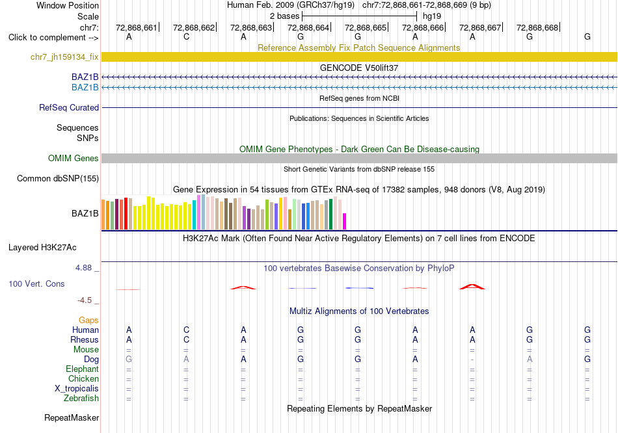Click the 4.88 PhyloP upper limit value
The image size is (618, 433).
pyautogui.click(x=83, y=268)
